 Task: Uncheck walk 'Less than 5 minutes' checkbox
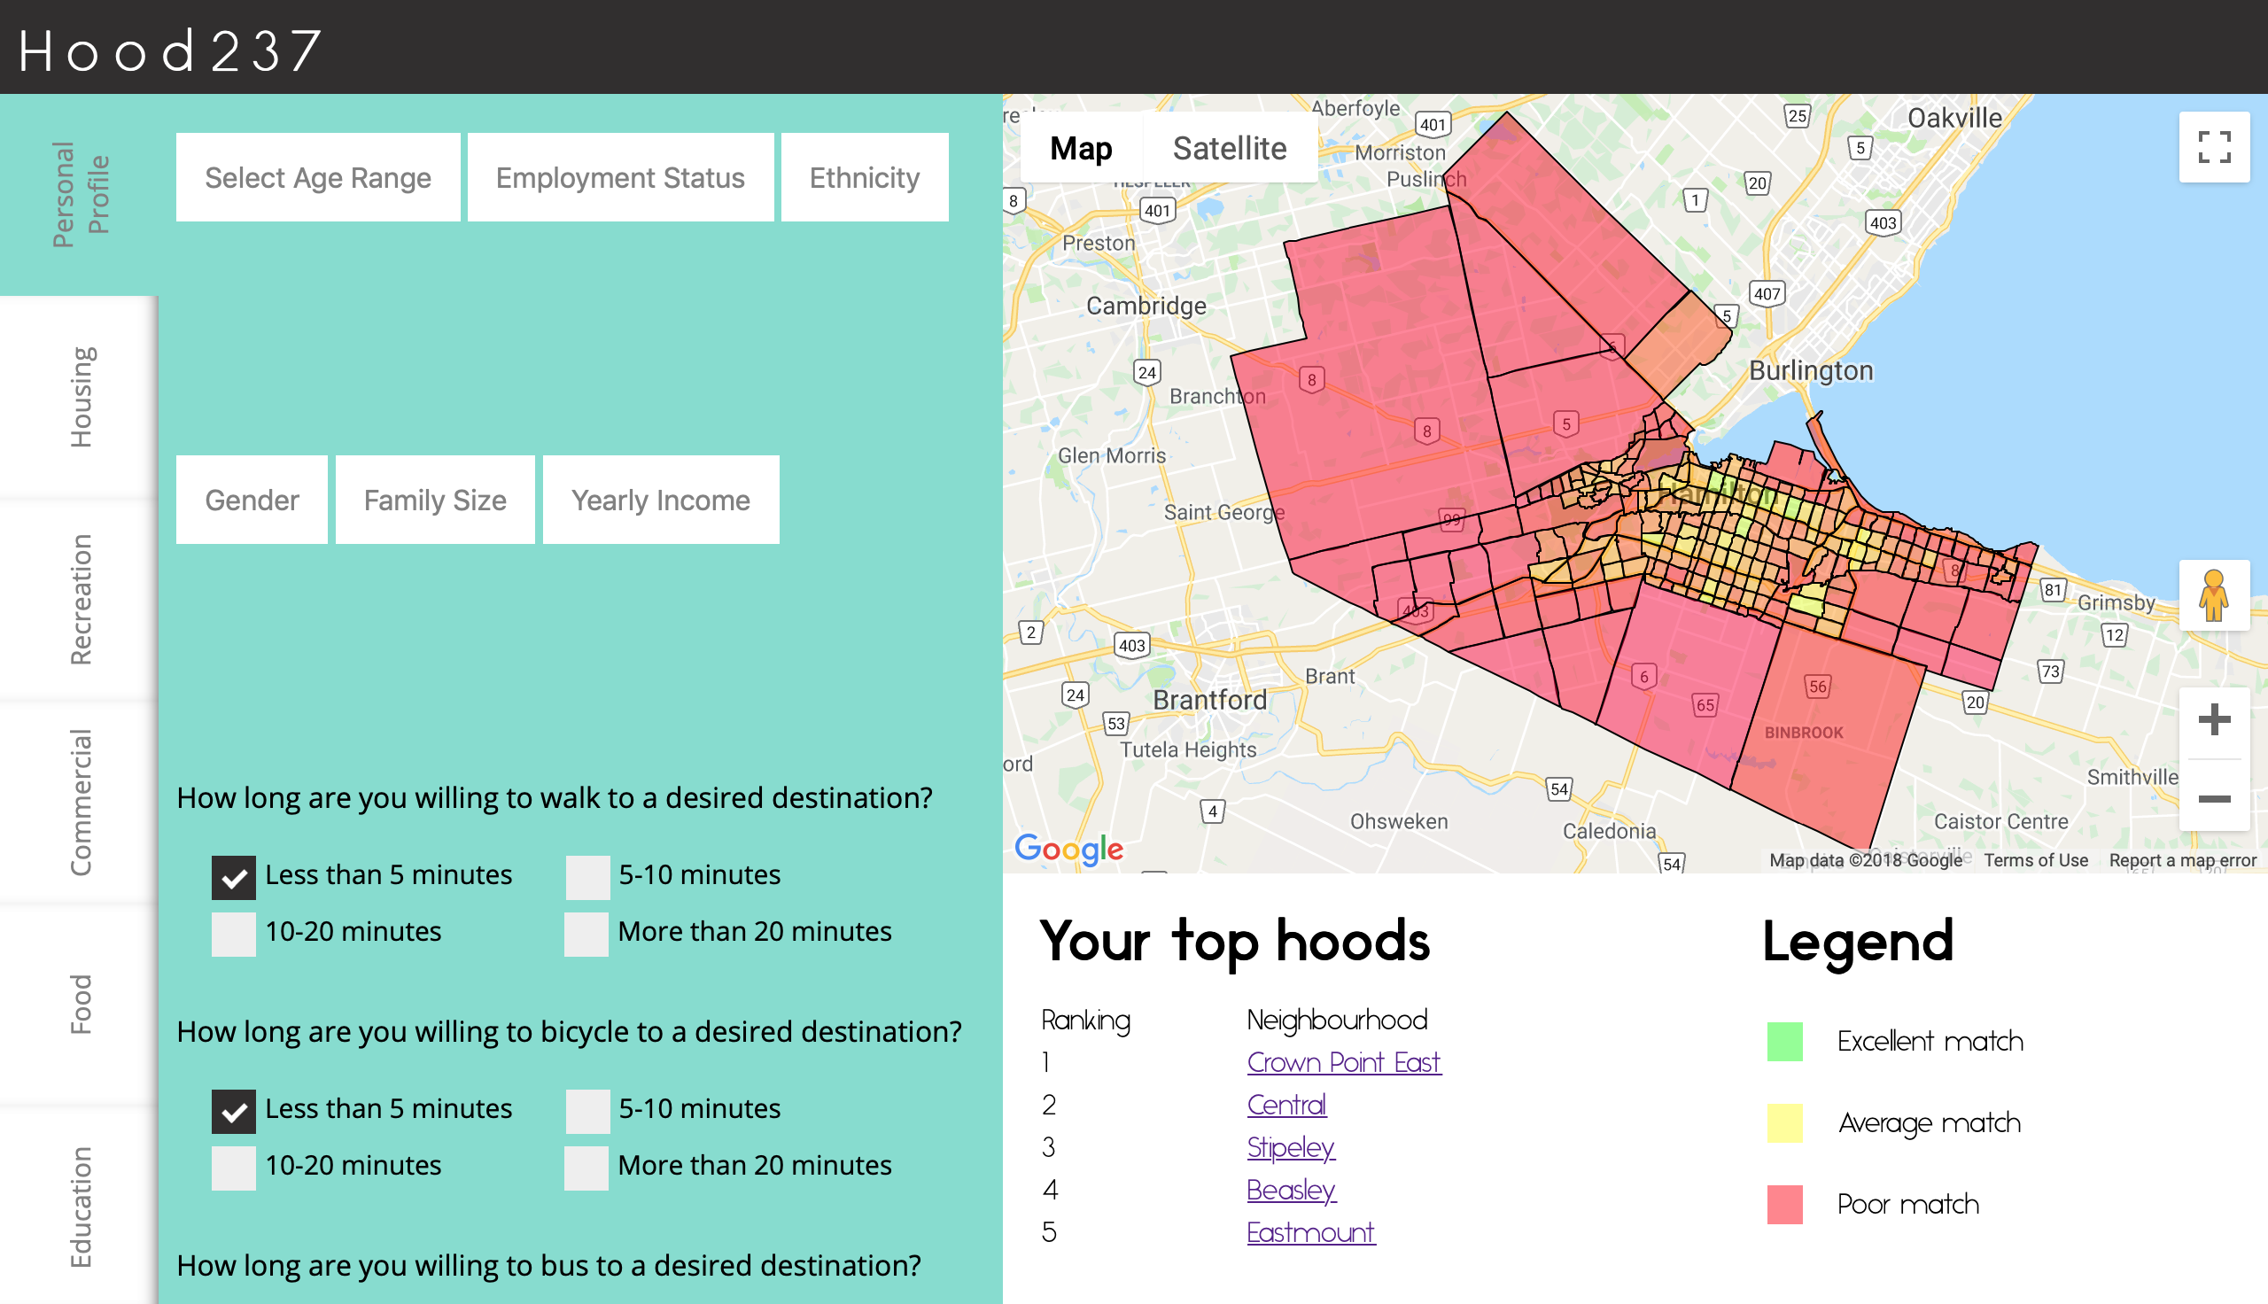pos(234,877)
